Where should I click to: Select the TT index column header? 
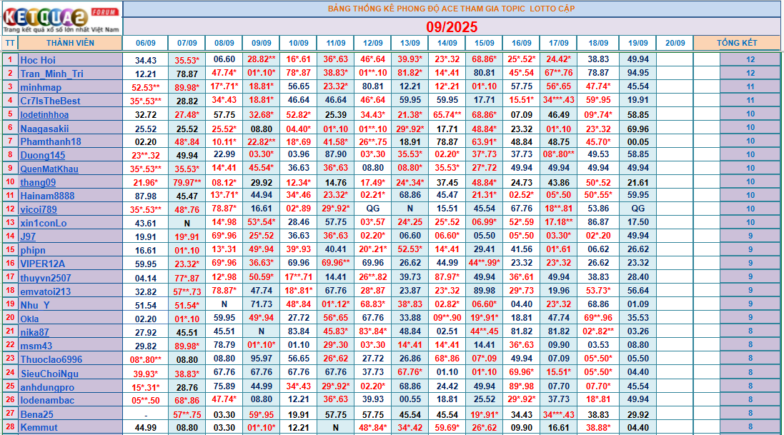[10, 43]
